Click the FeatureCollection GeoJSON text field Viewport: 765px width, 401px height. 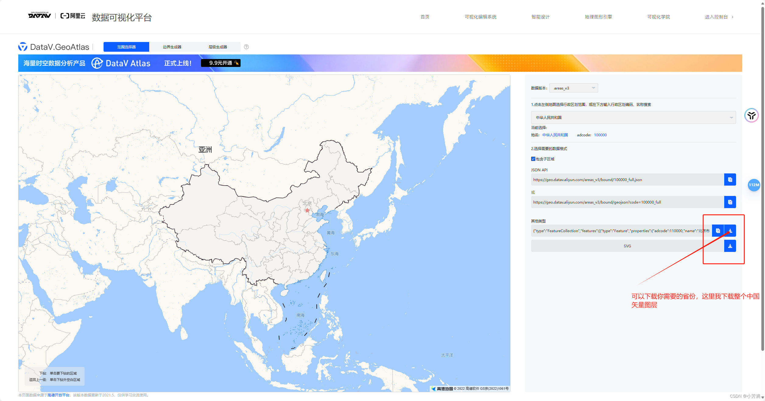(x=621, y=231)
